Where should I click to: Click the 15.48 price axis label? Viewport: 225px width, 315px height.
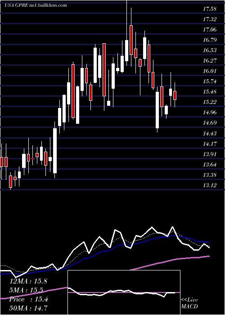click(210, 92)
